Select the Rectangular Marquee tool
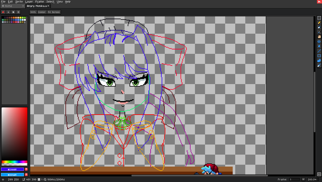This screenshot has height=182, width=322. [319, 18]
